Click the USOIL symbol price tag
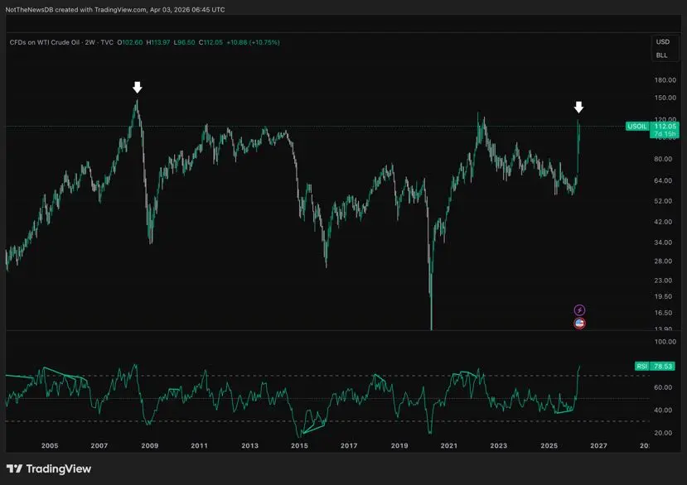687x485 pixels. (637, 126)
